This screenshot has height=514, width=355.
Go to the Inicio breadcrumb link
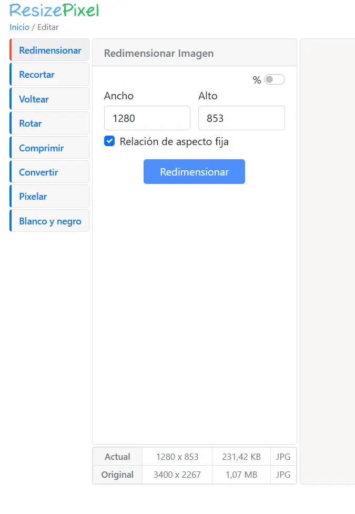click(x=19, y=27)
